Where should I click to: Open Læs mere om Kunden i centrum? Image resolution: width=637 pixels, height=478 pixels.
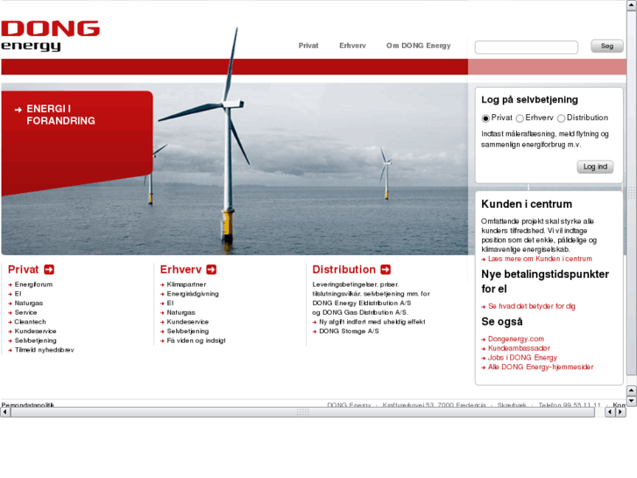540,259
